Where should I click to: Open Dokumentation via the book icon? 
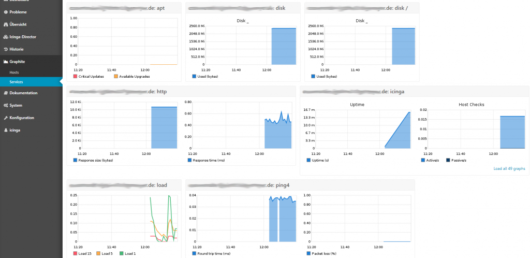click(6, 93)
